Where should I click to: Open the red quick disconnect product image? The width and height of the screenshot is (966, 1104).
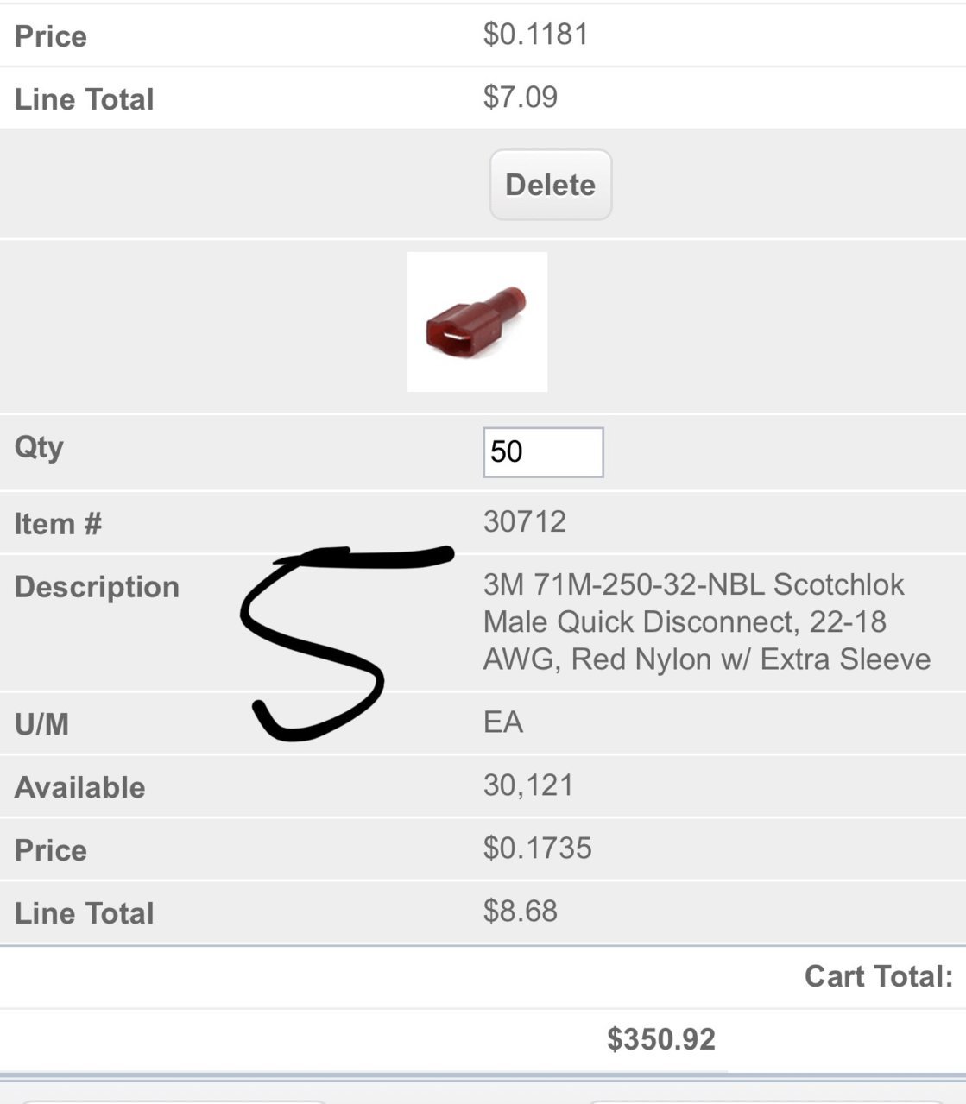coord(477,322)
